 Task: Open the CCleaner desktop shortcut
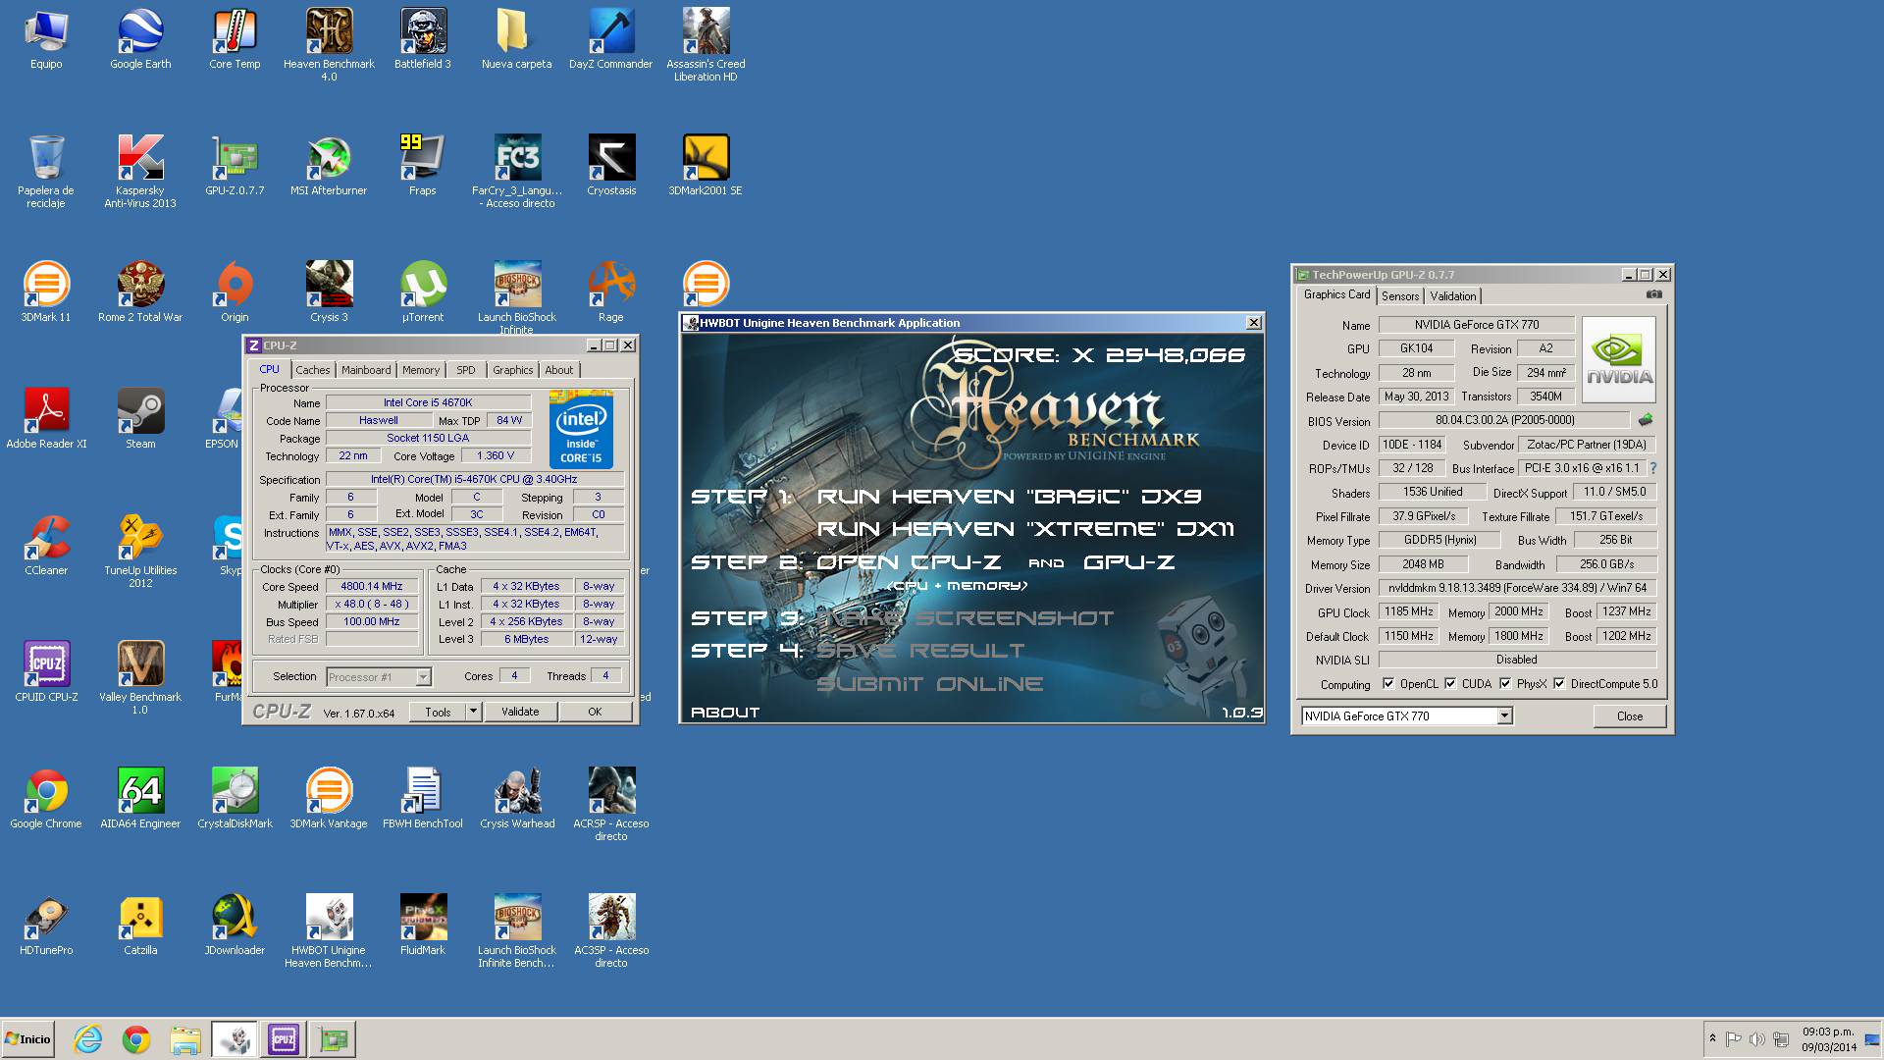click(46, 545)
